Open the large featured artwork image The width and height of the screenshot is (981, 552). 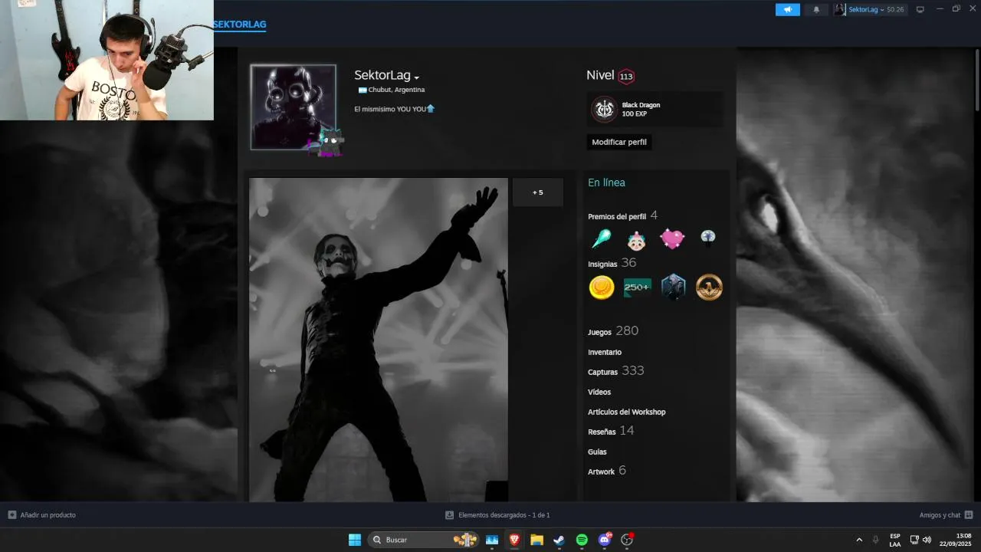379,340
